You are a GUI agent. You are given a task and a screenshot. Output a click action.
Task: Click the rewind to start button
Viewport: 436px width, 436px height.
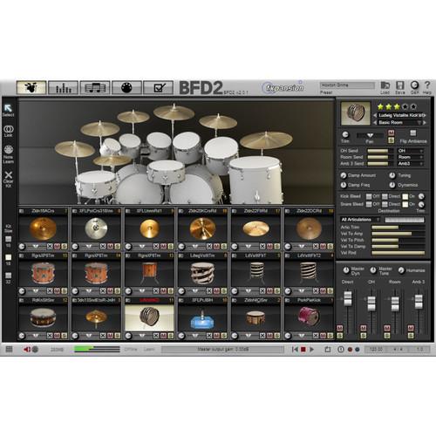tap(295, 349)
